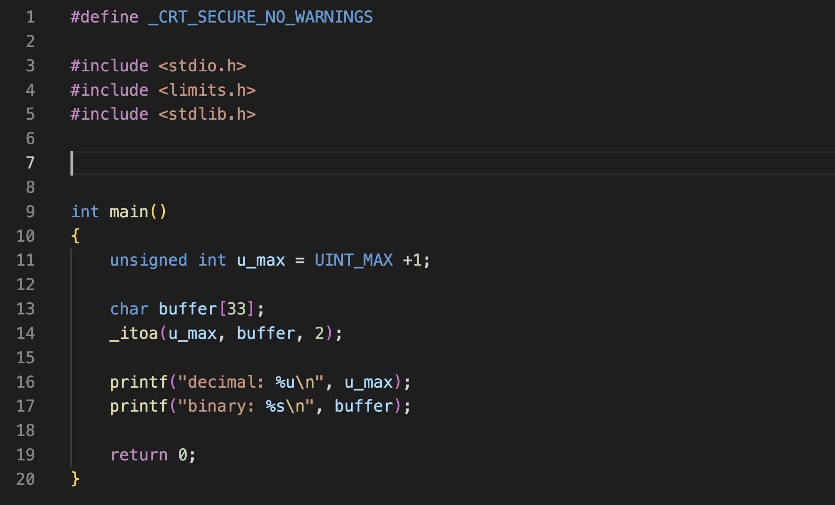Click u_max argument in printf on line 16
The height and width of the screenshot is (505, 835).
click(369, 382)
